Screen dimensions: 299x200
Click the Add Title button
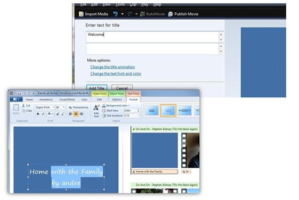click(96, 88)
